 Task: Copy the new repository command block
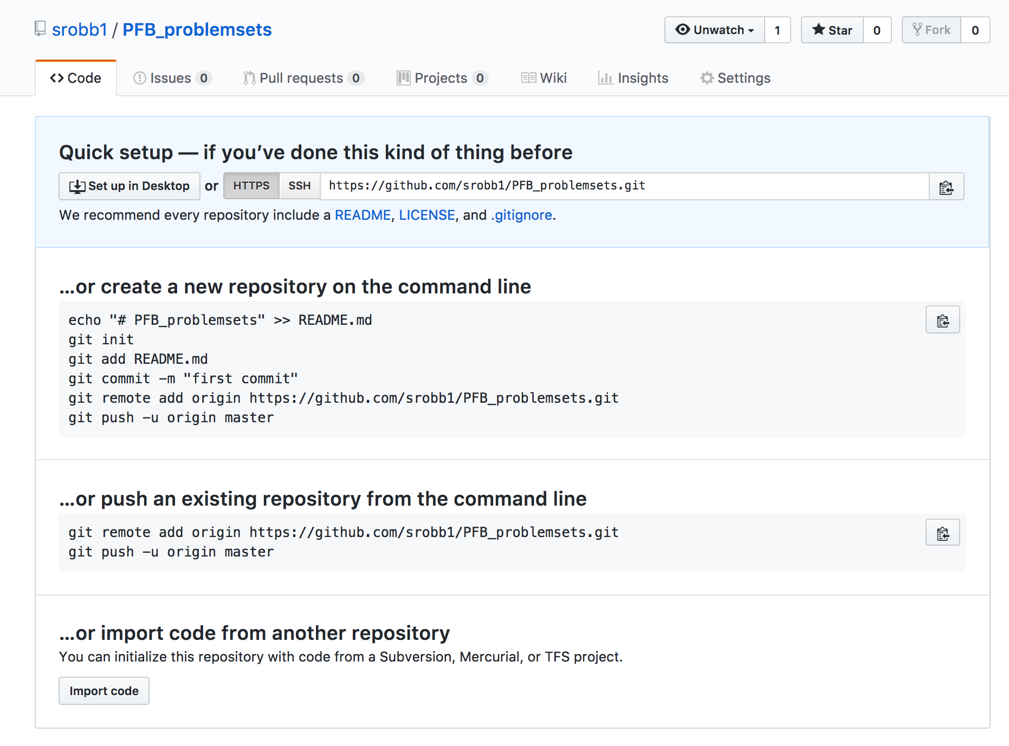(x=942, y=320)
